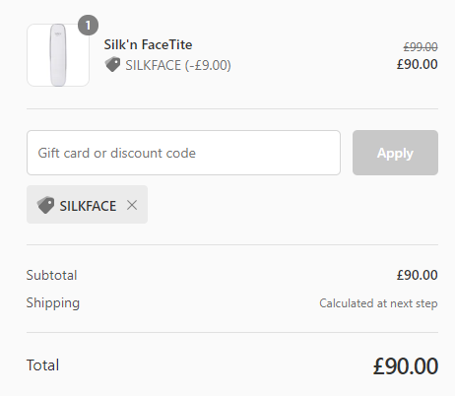
Task: Click the SILKFACE (-£9.00) discount text
Action: (x=178, y=65)
